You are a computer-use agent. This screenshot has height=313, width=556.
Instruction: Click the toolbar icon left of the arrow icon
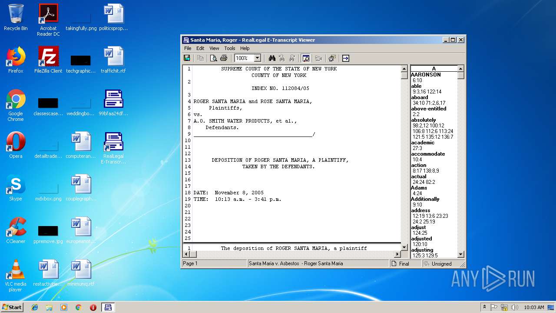click(x=332, y=58)
